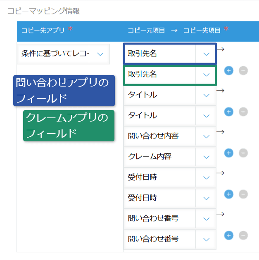Open the クレーム内容 destination field dropdown

(x=170, y=157)
